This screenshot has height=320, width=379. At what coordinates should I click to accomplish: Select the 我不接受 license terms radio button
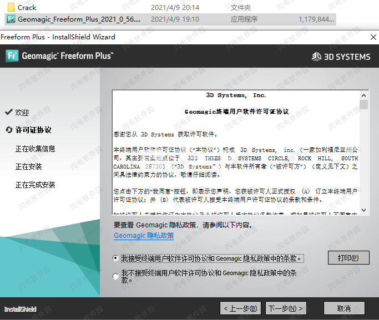click(115, 276)
